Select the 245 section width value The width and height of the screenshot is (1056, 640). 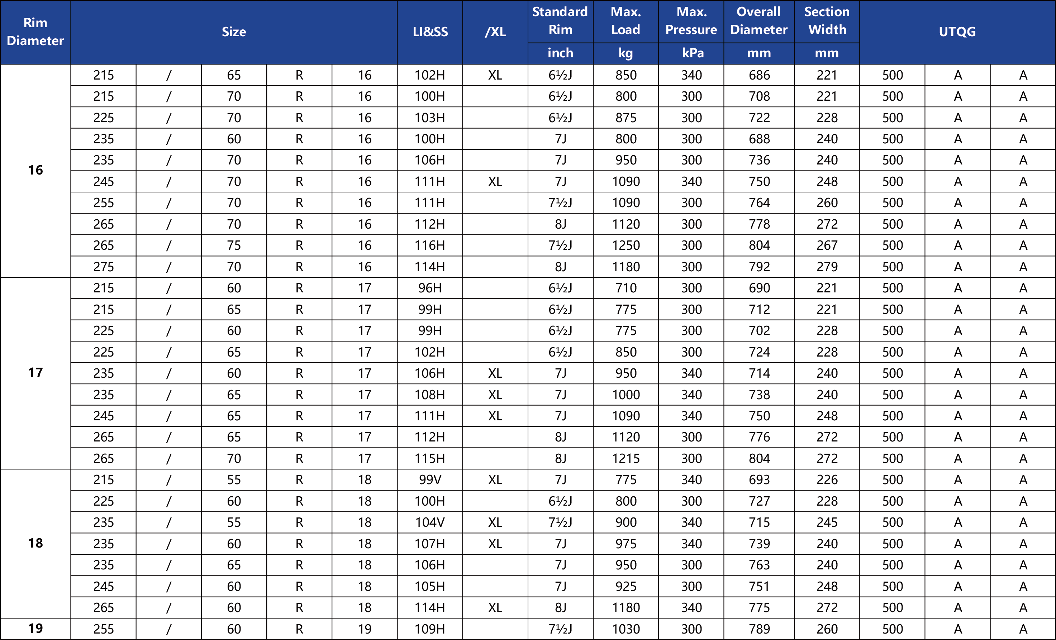tap(827, 522)
